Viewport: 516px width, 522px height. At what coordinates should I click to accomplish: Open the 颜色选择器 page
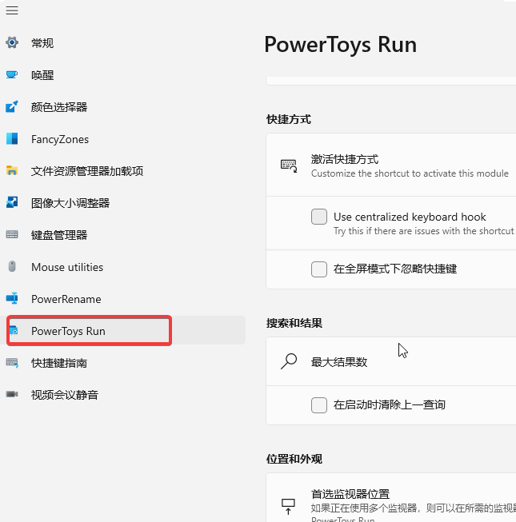(x=122, y=106)
